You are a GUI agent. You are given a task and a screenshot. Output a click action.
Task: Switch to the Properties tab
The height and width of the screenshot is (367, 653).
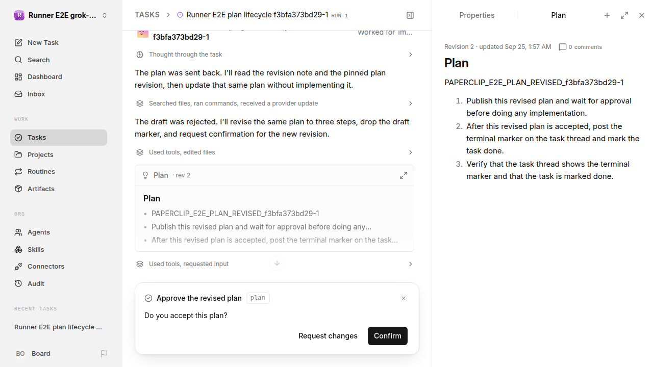pos(476,15)
